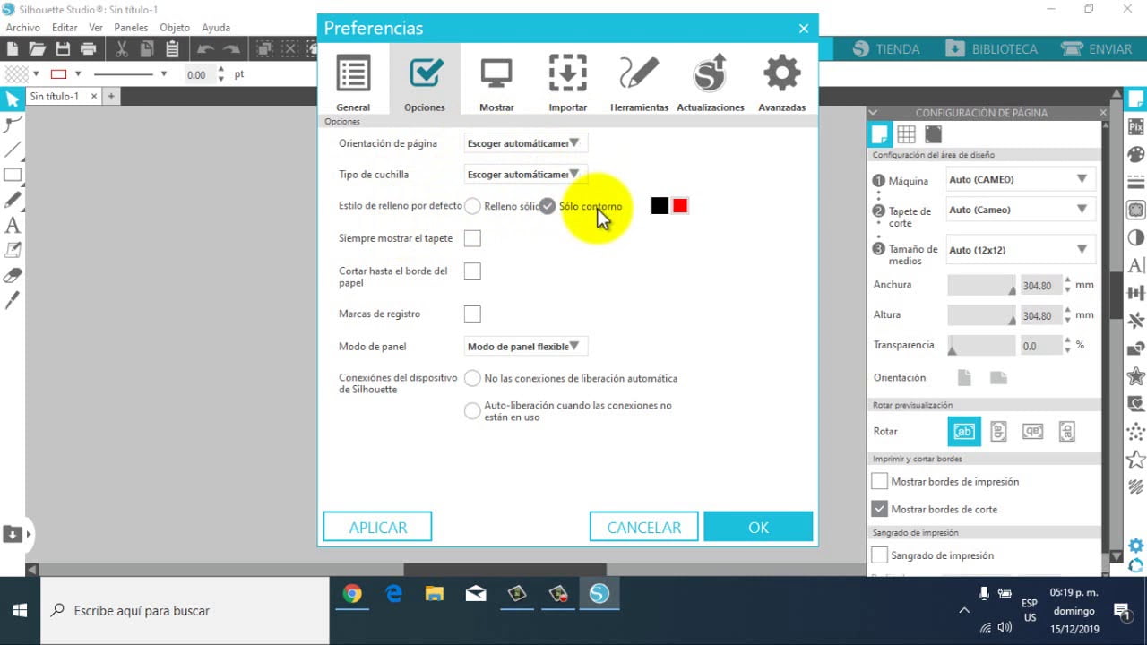
Task: Open the ENVIAR send button
Action: coord(1097,49)
